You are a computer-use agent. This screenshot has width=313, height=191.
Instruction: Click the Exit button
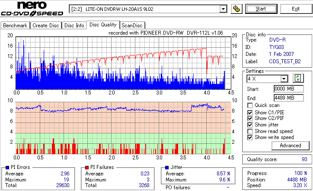point(296,9)
